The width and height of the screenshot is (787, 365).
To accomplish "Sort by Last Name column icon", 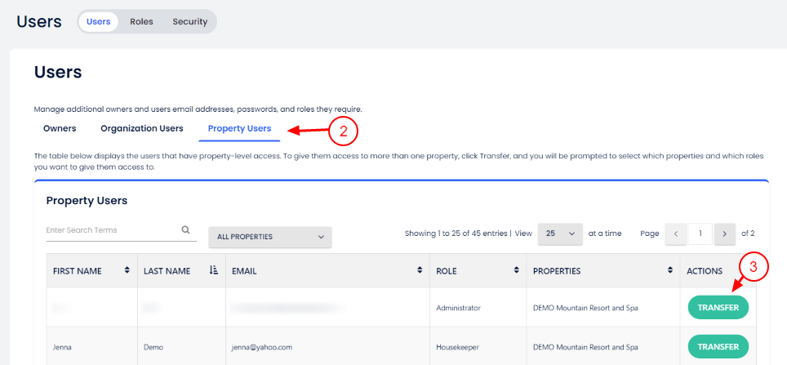I will (214, 270).
